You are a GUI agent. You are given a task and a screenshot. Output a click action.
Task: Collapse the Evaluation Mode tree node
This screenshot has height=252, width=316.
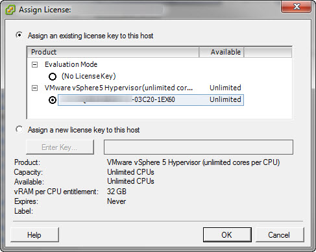[34, 64]
